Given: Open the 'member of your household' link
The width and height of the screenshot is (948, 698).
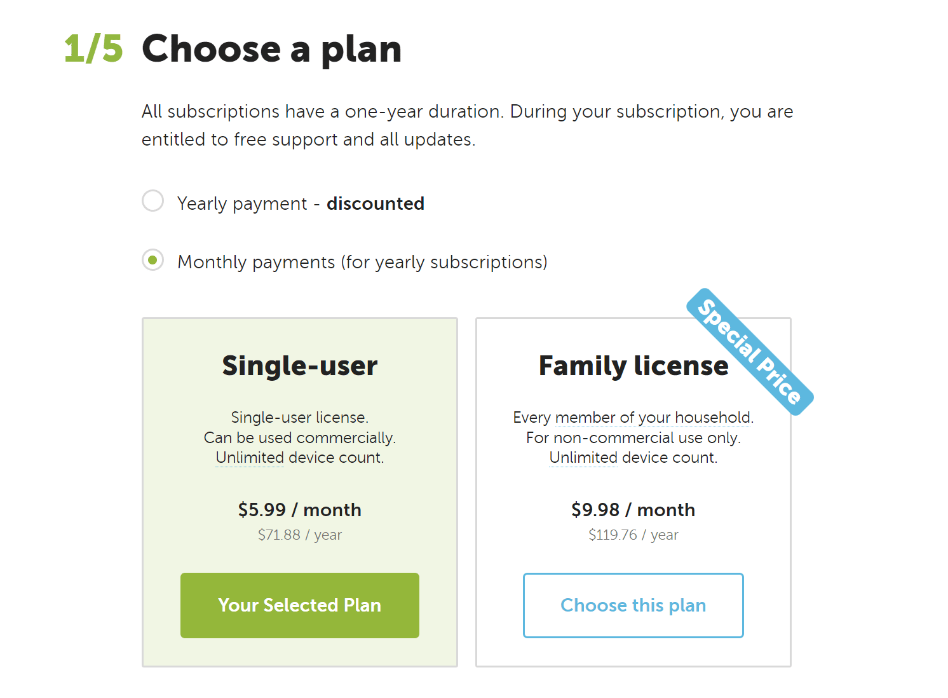Looking at the screenshot, I should point(653,418).
